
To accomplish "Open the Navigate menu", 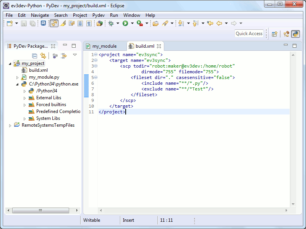I will [40, 15].
